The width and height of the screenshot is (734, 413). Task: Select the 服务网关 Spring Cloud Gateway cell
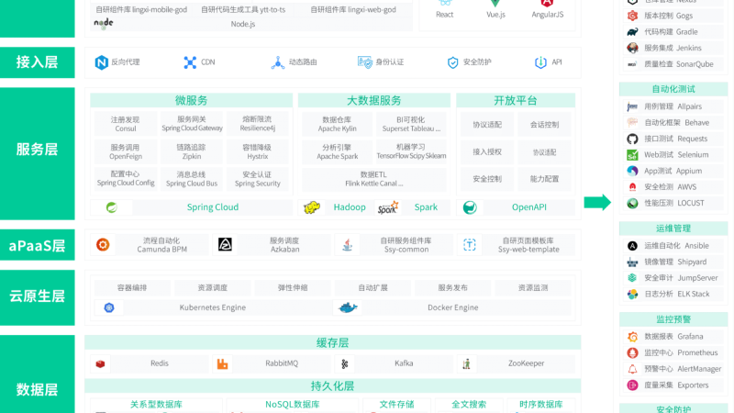192,124
